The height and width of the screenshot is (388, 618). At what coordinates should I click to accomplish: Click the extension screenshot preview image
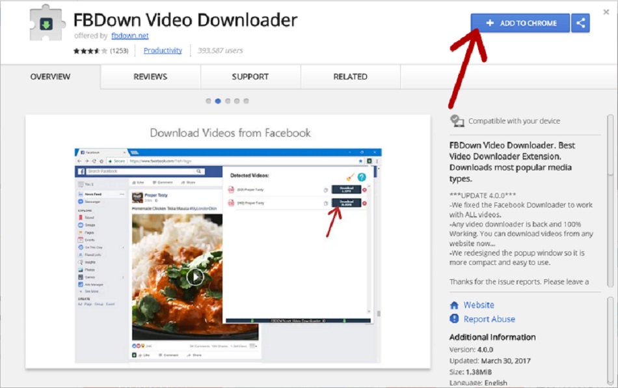(228, 255)
